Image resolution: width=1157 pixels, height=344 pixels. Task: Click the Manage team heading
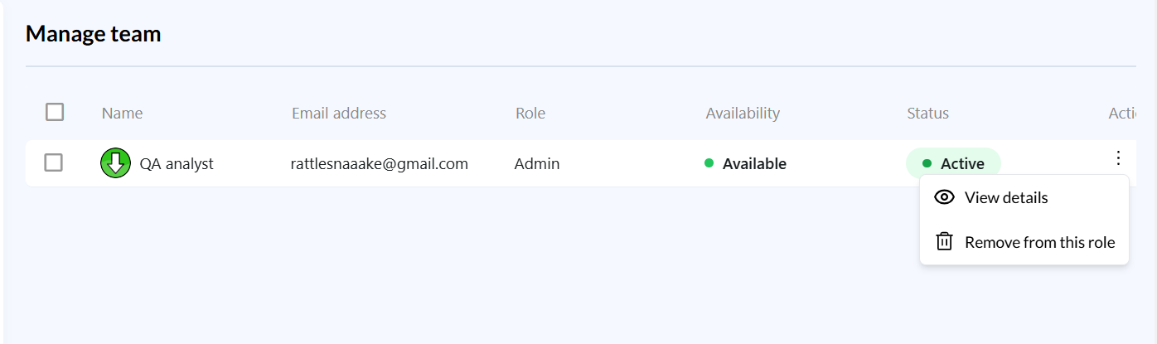tap(93, 33)
